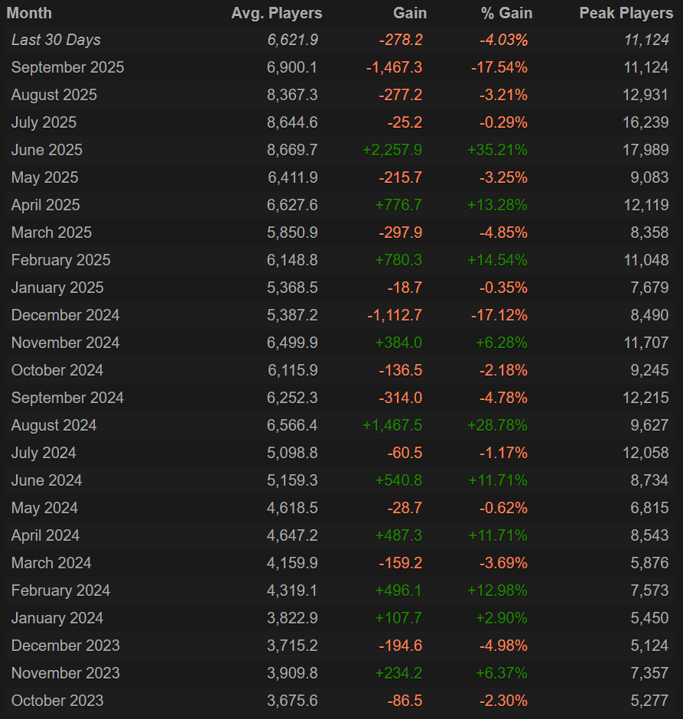Select the September 2025 month label
This screenshot has width=683, height=719.
coord(67,67)
